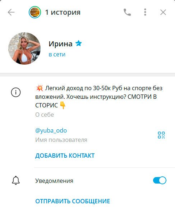
Task: Click ОТПРАВИТЬ СООБЩЕНИЕ
Action: tap(73, 201)
